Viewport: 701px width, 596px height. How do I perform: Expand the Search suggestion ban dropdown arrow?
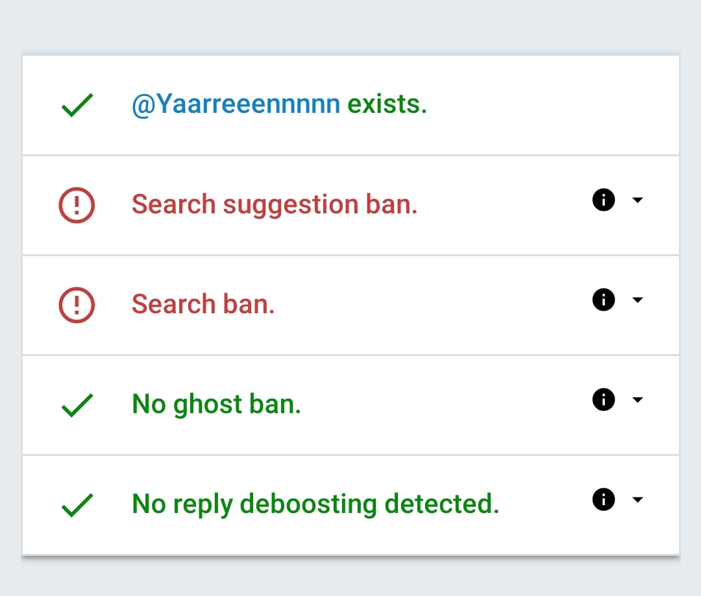pos(637,200)
